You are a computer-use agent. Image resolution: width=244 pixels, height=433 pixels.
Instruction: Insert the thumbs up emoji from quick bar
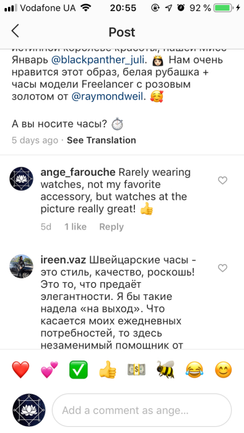(108, 369)
